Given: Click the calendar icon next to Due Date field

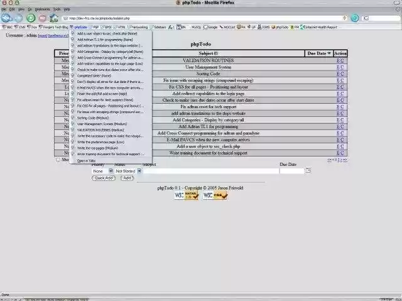Looking at the screenshot, I should point(308,170).
